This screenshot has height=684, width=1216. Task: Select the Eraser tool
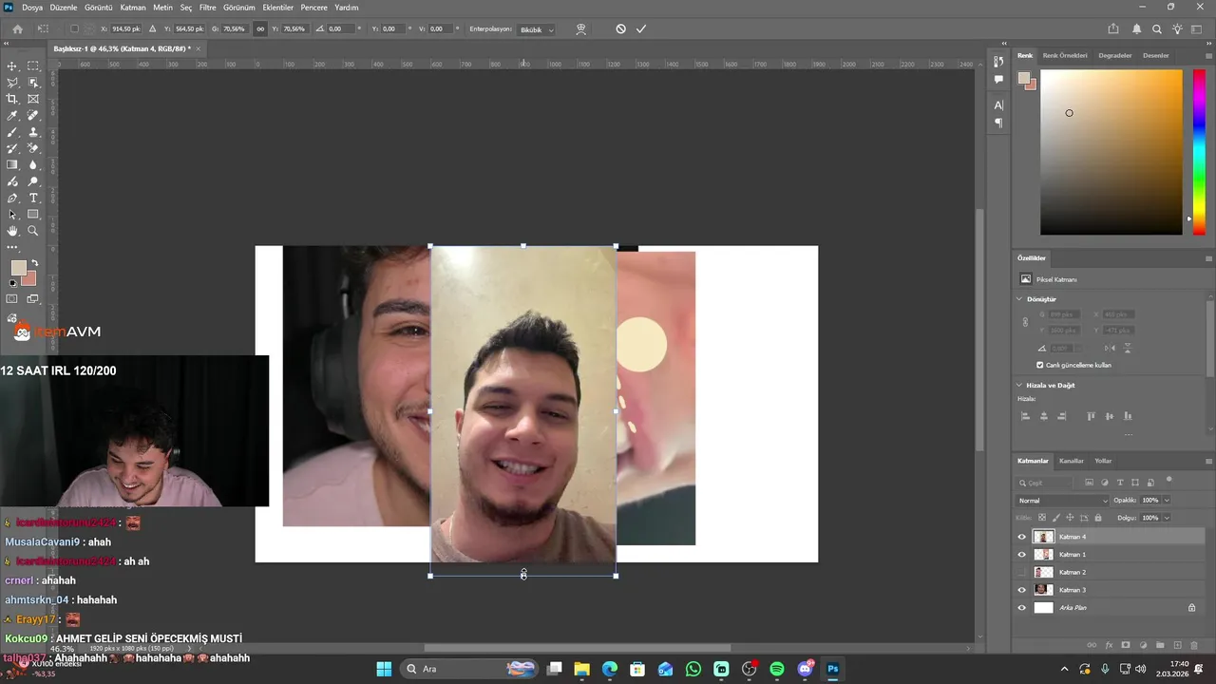(33, 148)
